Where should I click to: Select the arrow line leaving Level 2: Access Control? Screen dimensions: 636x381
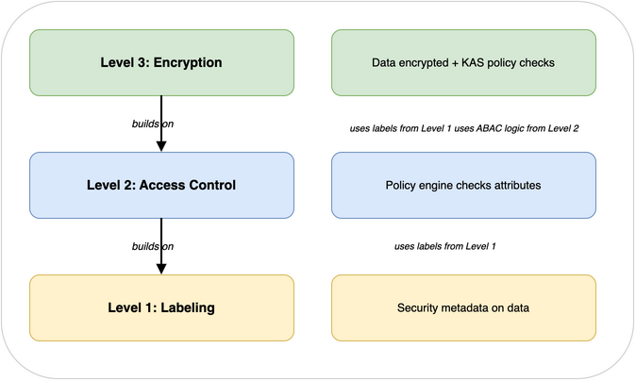click(161, 234)
